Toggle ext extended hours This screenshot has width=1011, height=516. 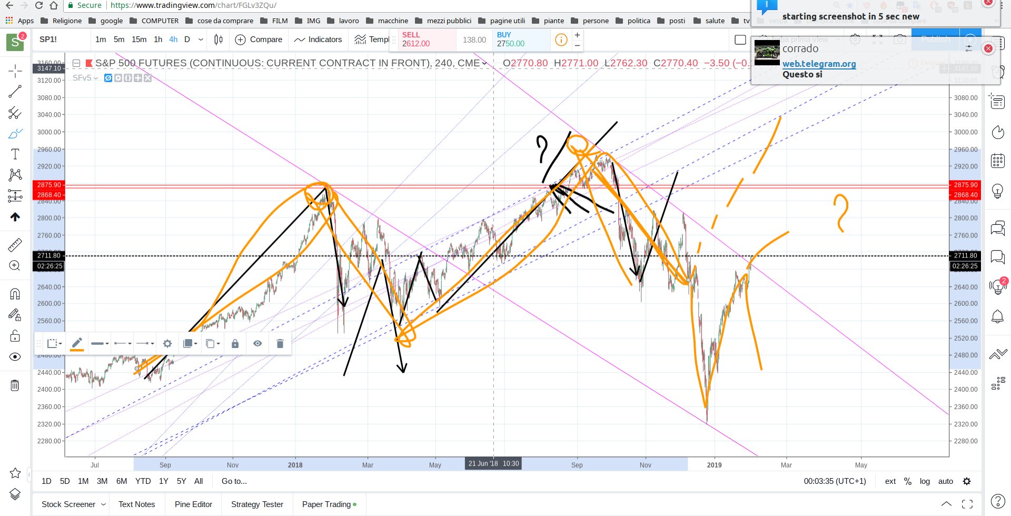pos(890,481)
